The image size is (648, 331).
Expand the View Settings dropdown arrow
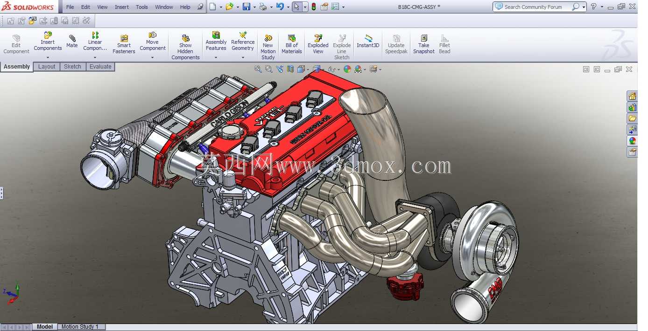click(380, 69)
